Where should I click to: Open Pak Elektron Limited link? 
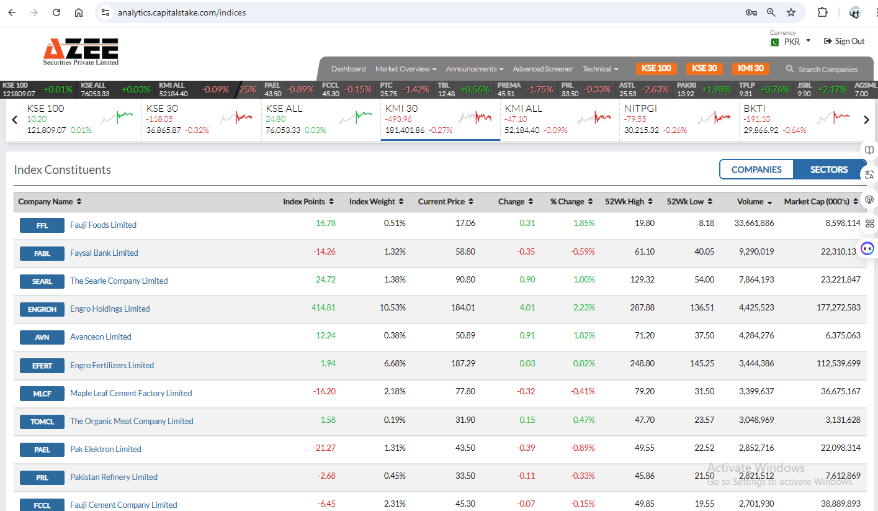coord(105,449)
